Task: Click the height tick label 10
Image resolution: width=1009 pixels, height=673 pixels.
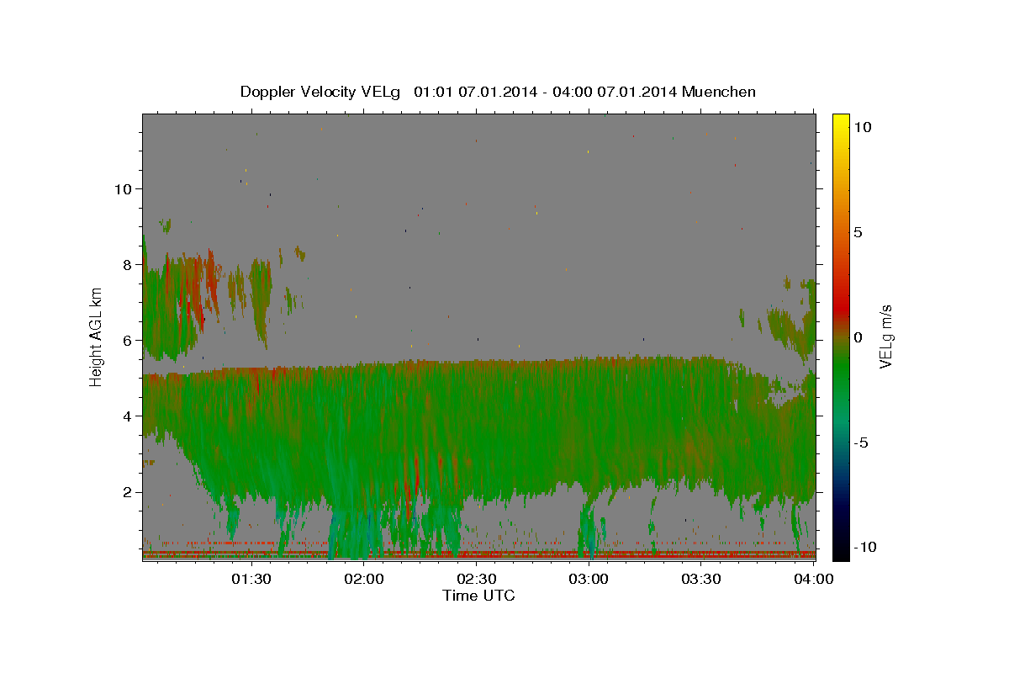Action: point(122,188)
